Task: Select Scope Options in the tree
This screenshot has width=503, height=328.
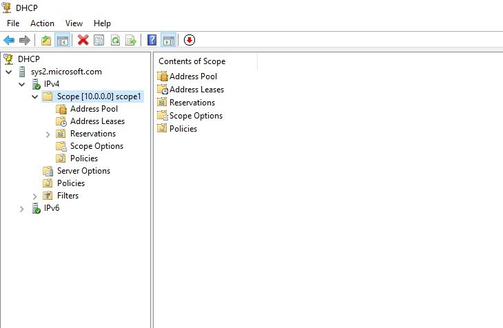Action: click(x=97, y=146)
